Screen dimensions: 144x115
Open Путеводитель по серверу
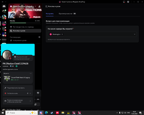pyautogui.click(x=25, y=27)
